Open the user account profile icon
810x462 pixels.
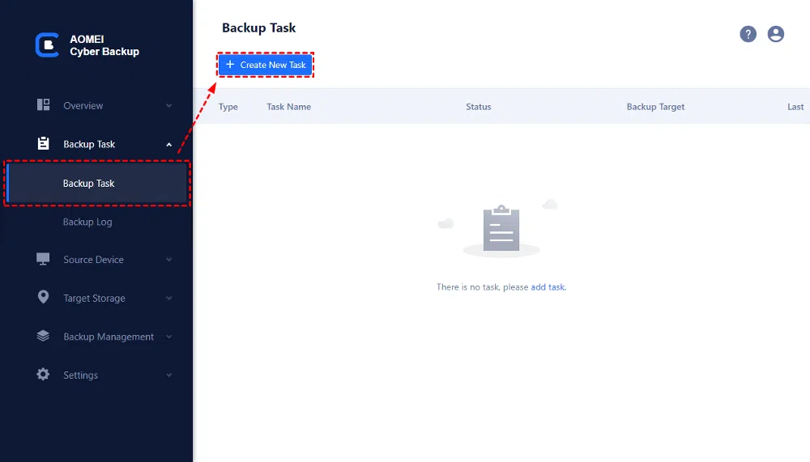pyautogui.click(x=776, y=34)
